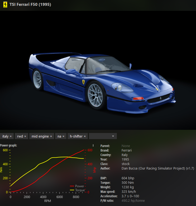Click the Power legend entry in graph

click(x=77, y=186)
